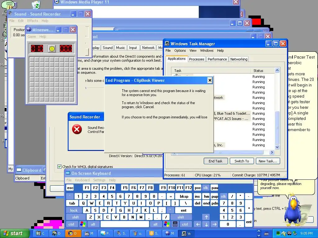
Task: Click the horizontal scroll-right arrow in Task Manager
Action: pos(272,152)
